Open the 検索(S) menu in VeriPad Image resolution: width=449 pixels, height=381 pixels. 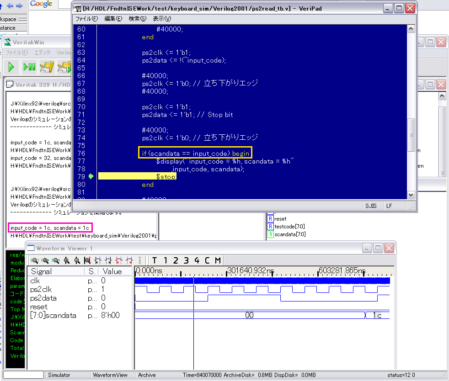(138, 19)
